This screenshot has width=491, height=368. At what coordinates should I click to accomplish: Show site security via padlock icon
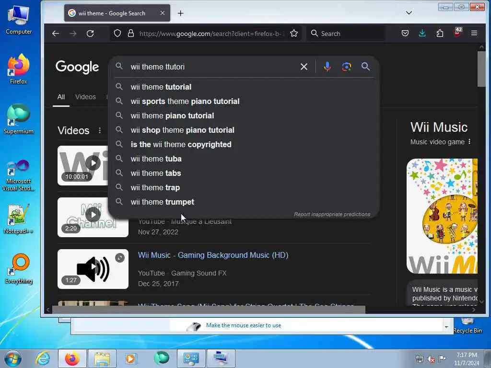pos(131,34)
